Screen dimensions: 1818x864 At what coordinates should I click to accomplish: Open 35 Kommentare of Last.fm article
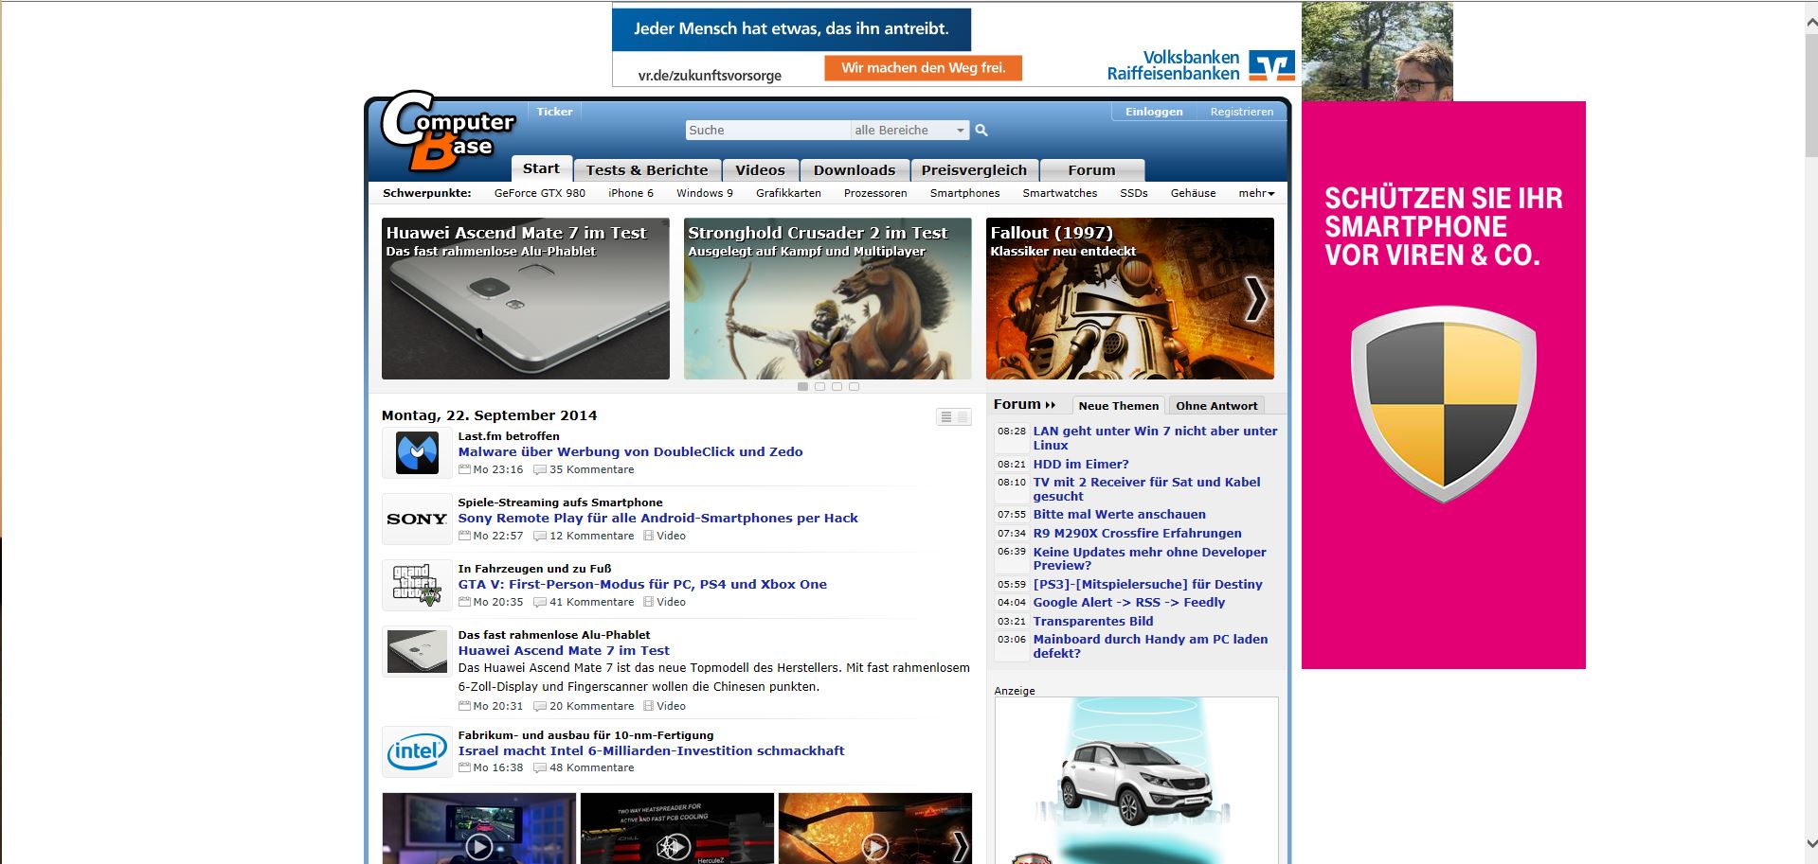click(585, 469)
